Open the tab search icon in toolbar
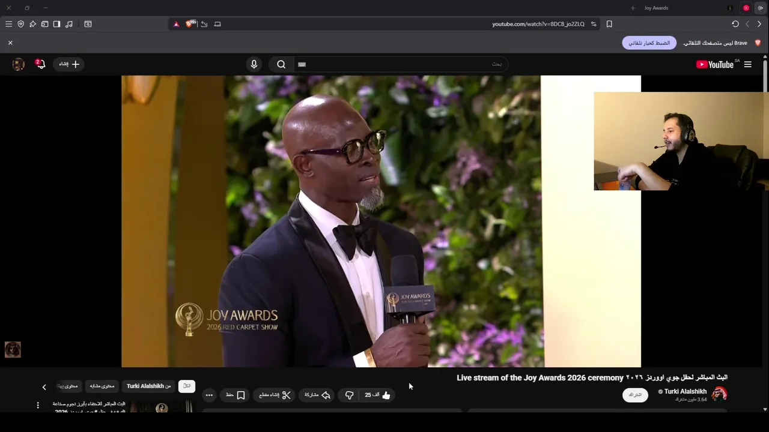Screen dimensions: 769x432 tap(88, 24)
